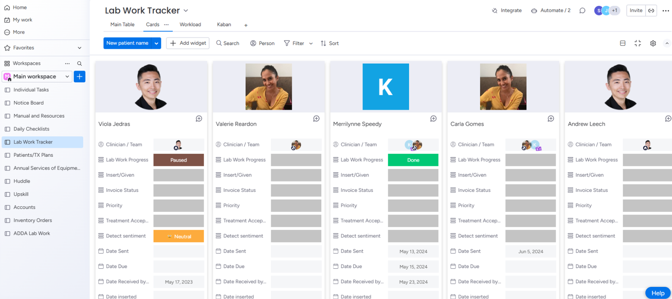The height and width of the screenshot is (299, 672).
Task: Click the Add widget button
Action: (x=188, y=43)
